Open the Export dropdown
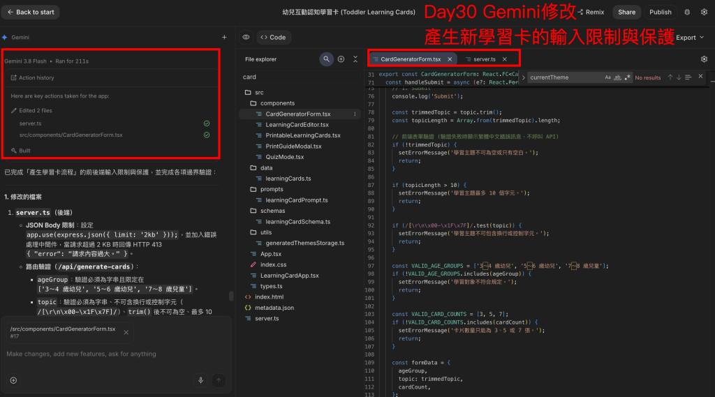The width and height of the screenshot is (715, 397). (x=689, y=38)
